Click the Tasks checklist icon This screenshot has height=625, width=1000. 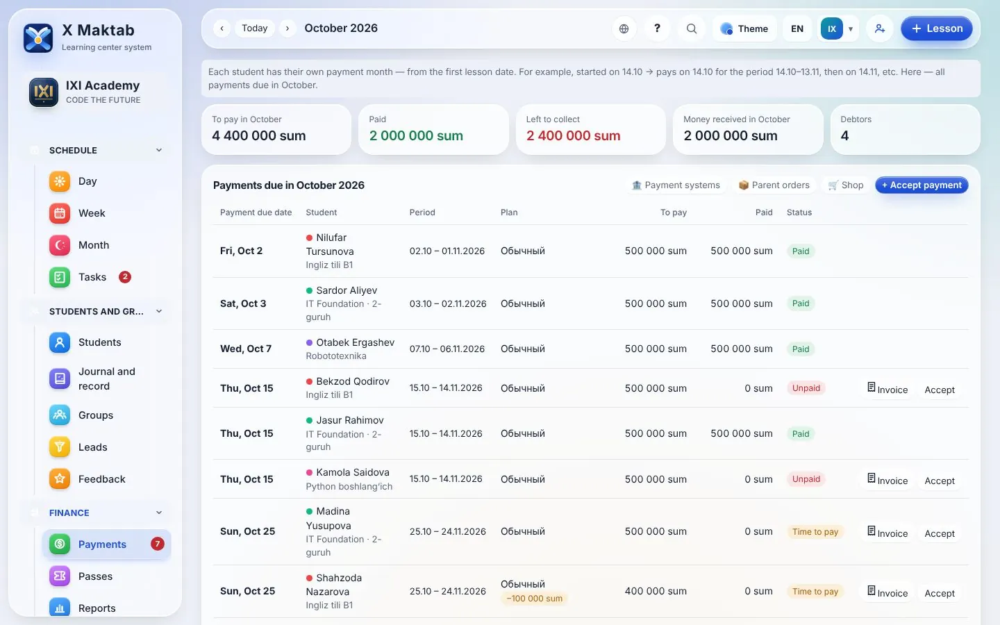pos(60,277)
